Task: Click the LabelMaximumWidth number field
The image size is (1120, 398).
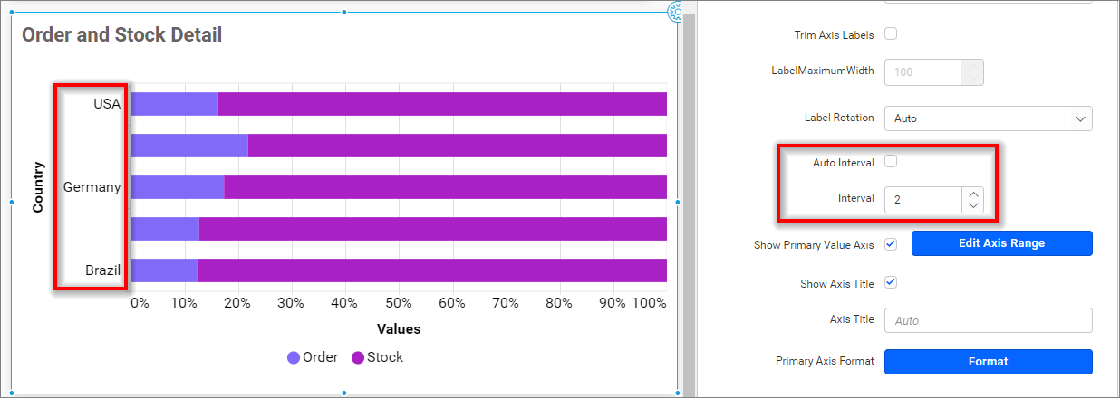Action: coord(922,72)
